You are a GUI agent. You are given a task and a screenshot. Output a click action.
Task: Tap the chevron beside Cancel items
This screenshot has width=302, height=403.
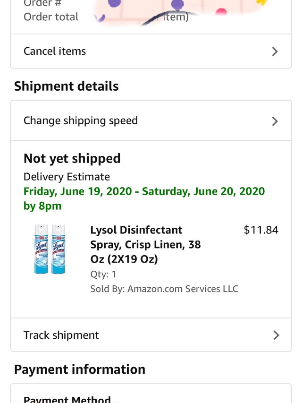(275, 51)
